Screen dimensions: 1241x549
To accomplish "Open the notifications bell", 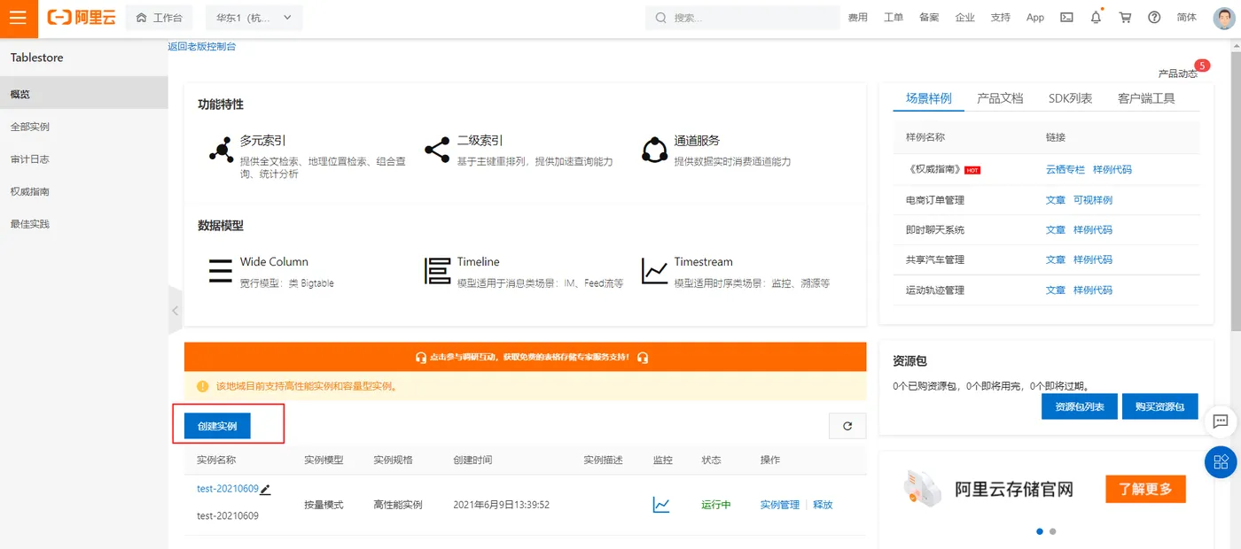I will pos(1097,18).
